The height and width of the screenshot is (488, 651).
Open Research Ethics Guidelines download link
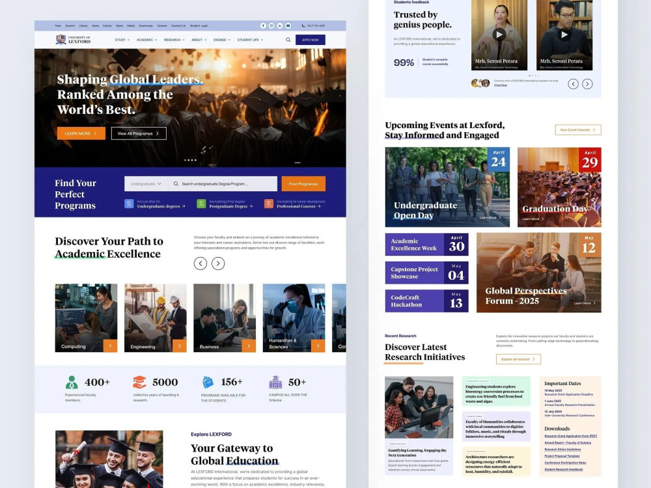(x=562, y=450)
